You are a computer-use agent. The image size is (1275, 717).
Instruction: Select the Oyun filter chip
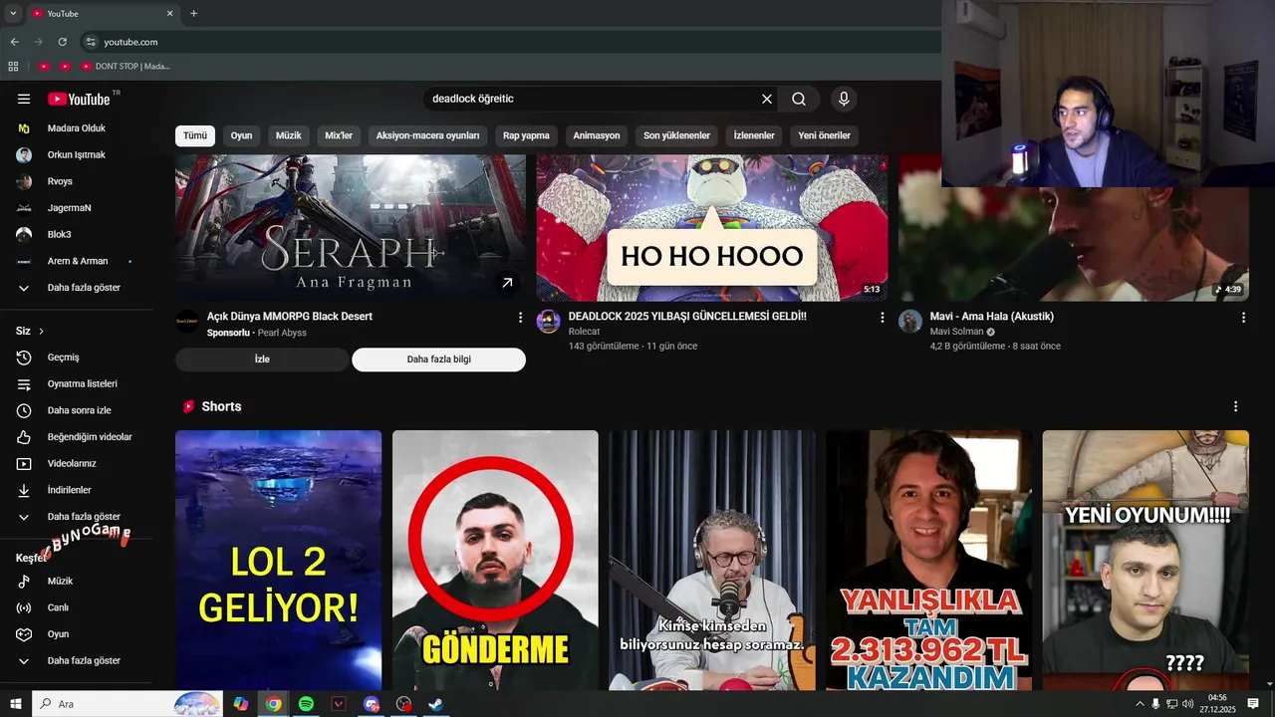[x=242, y=135]
